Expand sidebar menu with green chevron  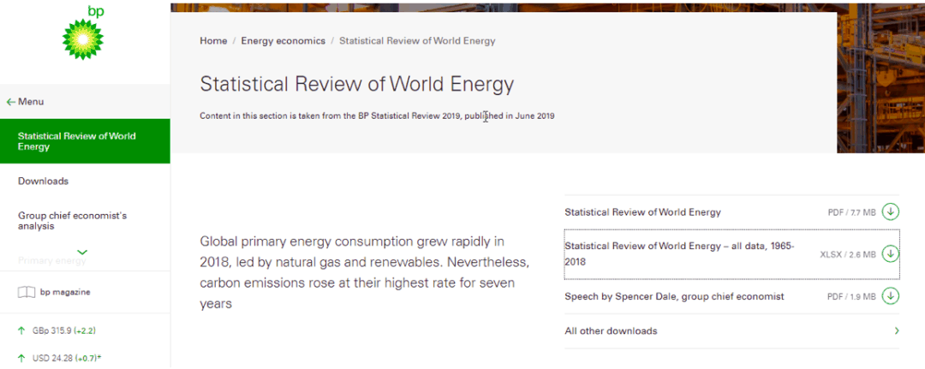83,252
